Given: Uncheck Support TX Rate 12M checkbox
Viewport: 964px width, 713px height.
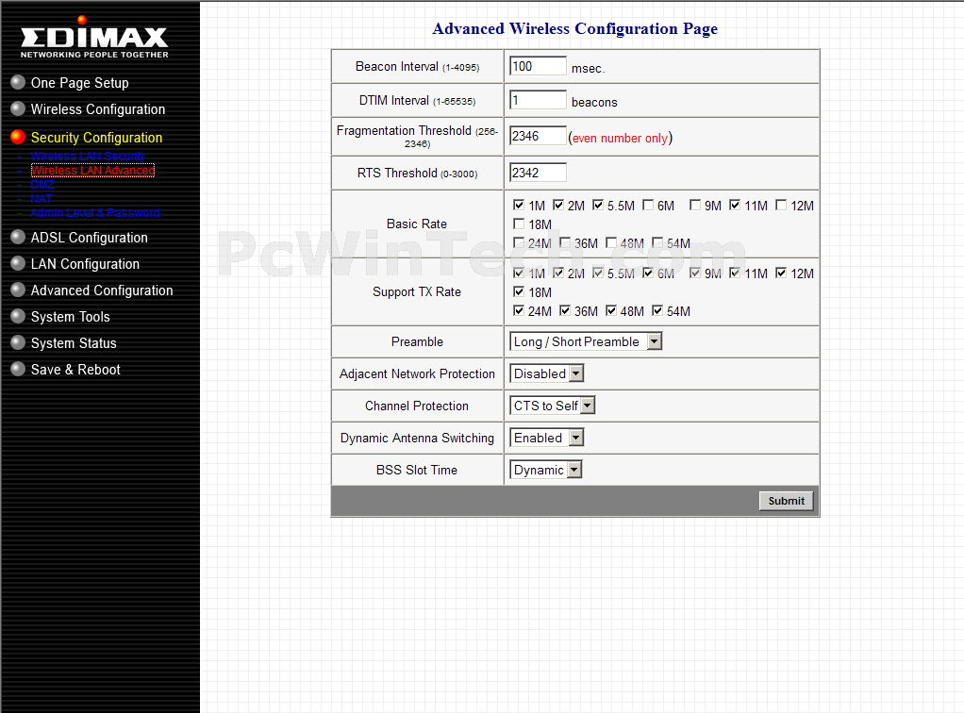Looking at the screenshot, I should point(781,273).
